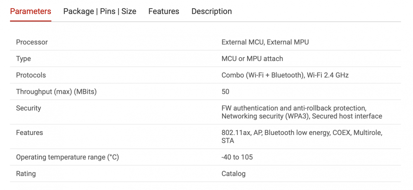The image size is (413, 190).
Task: Select the Throughput (max) (MBits) label
Action: click(56, 92)
